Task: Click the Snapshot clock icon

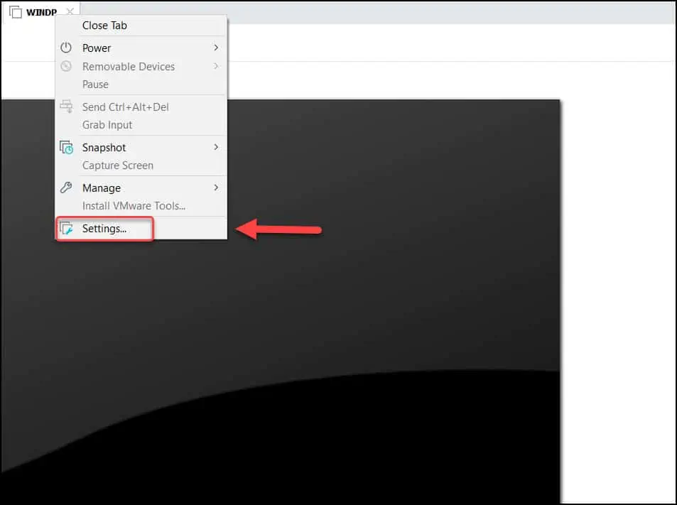Action: [66, 148]
